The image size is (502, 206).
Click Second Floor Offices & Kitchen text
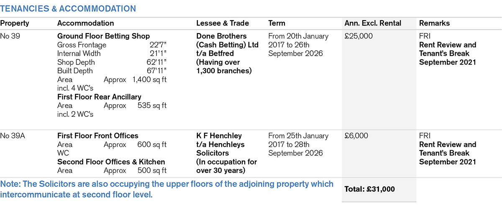click(x=111, y=162)
